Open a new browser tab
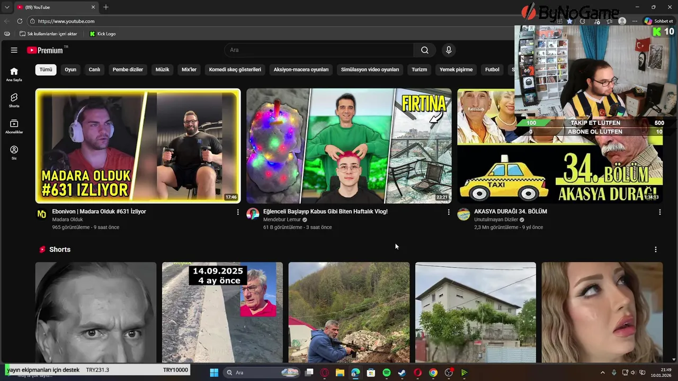The height and width of the screenshot is (381, 678). (x=106, y=7)
